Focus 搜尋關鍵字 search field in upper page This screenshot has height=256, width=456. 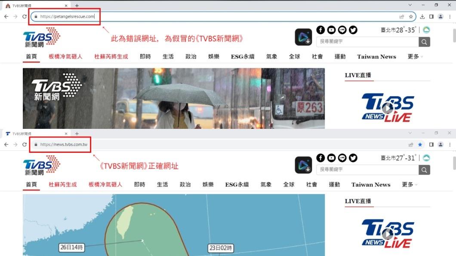(367, 42)
